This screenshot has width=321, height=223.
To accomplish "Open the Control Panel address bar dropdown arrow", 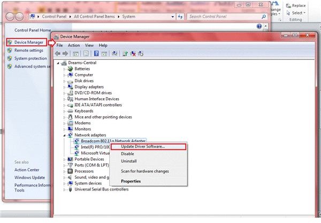I will click(x=173, y=17).
